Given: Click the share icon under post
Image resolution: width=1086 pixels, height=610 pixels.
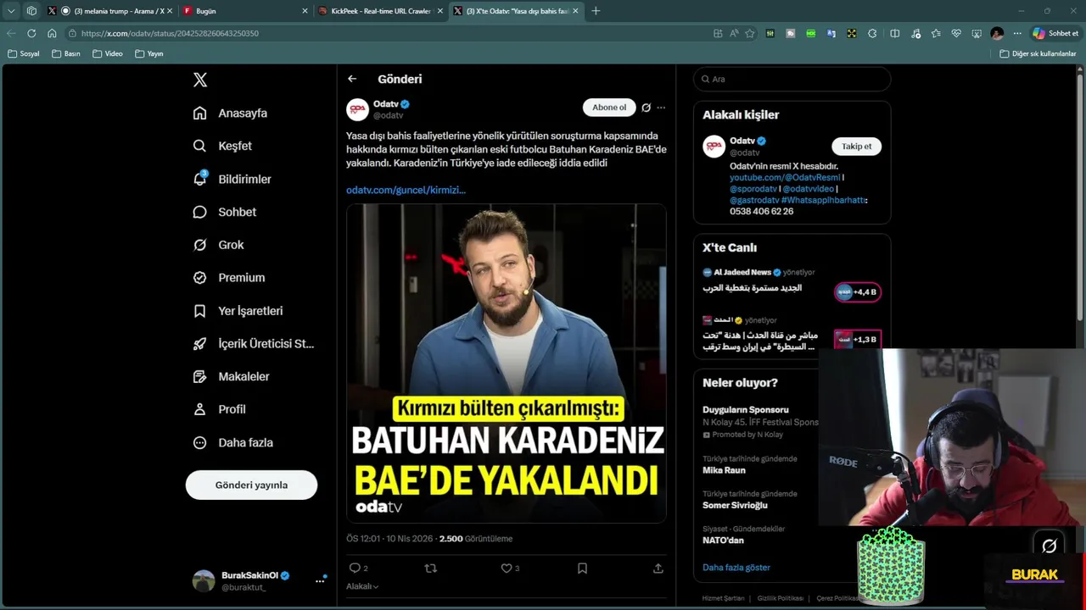Looking at the screenshot, I should [658, 568].
